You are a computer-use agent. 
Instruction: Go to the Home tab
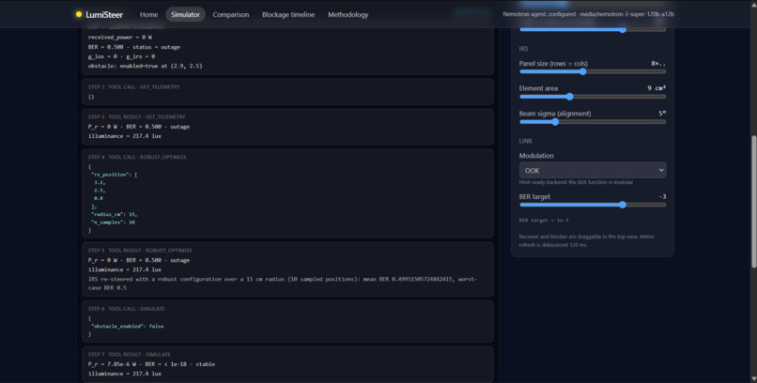pyautogui.click(x=148, y=14)
